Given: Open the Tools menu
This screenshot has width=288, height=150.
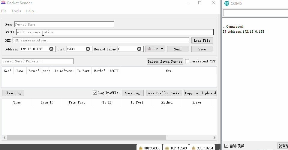Looking at the screenshot, I should 16,11.
